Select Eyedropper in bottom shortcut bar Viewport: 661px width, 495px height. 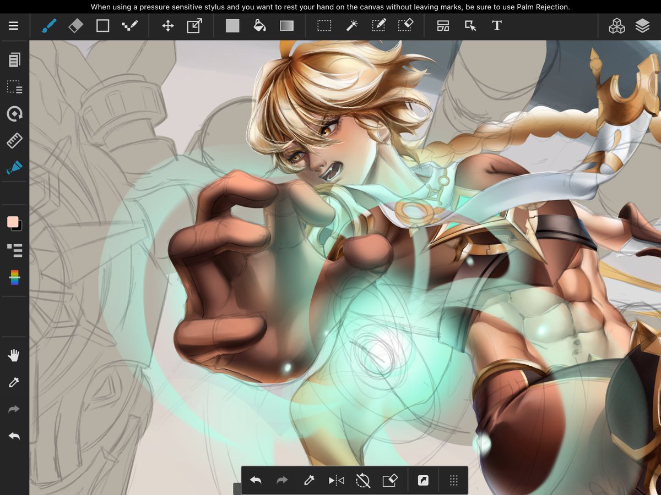(x=309, y=481)
